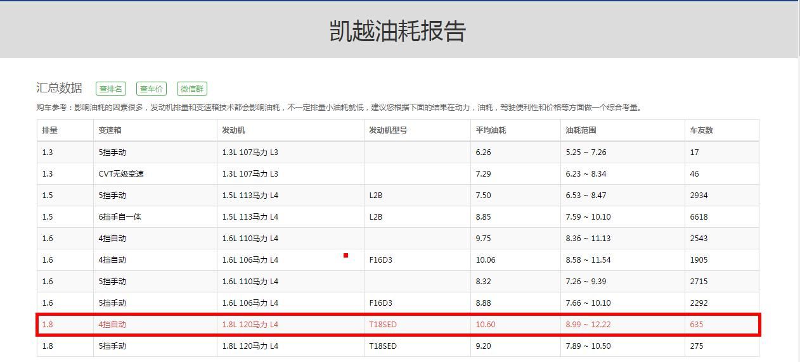Select fuel range 8.36 ~ 11.13

pos(588,238)
